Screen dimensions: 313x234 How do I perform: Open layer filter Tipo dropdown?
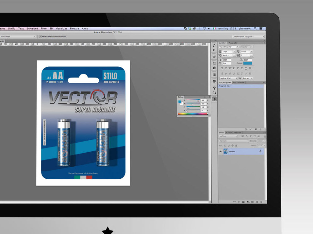coord(228,136)
